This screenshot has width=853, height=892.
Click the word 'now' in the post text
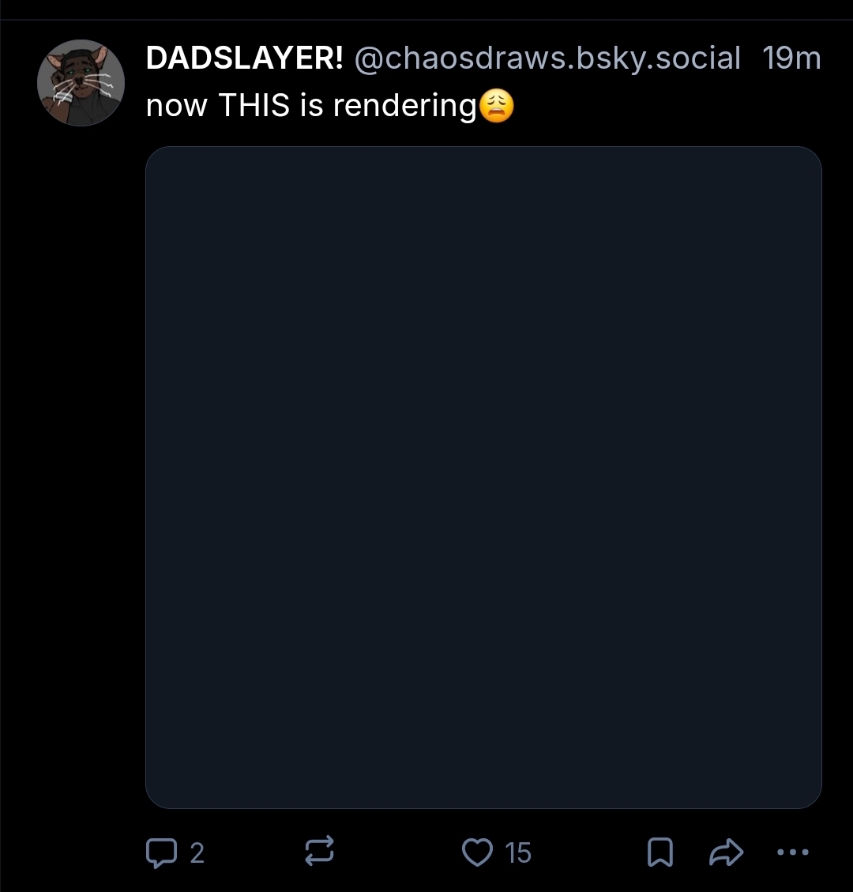point(176,106)
